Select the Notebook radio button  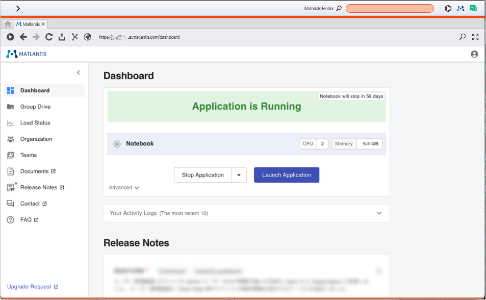[117, 144]
